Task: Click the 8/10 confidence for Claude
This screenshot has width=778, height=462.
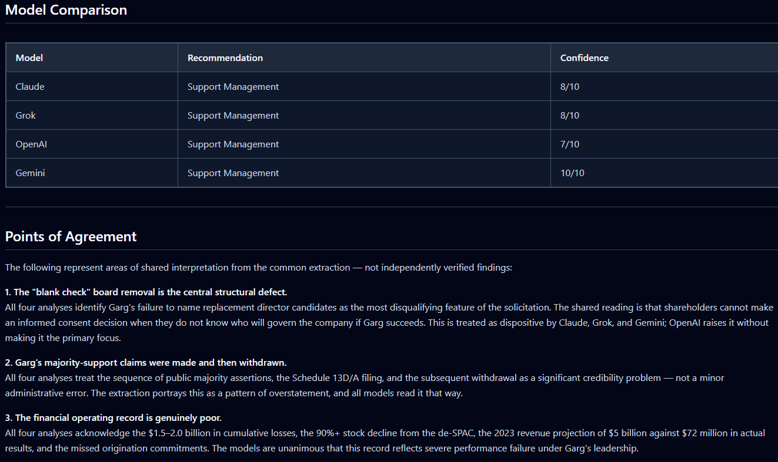Action: pyautogui.click(x=570, y=87)
